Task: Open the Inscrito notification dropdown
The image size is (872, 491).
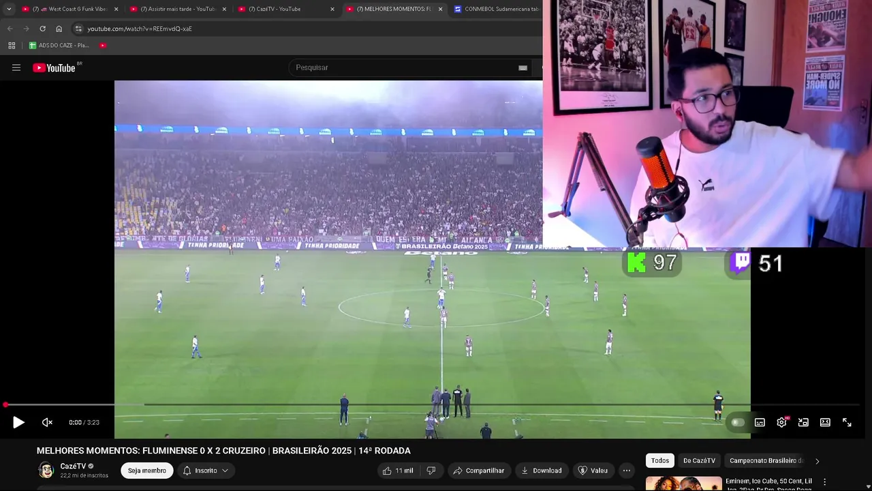Action: click(206, 471)
